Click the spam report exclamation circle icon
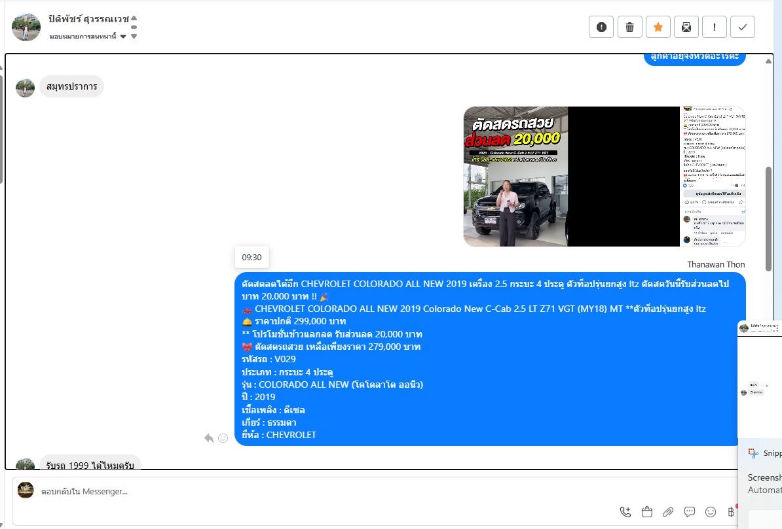Screen dimensions: 782x529 tap(601, 27)
